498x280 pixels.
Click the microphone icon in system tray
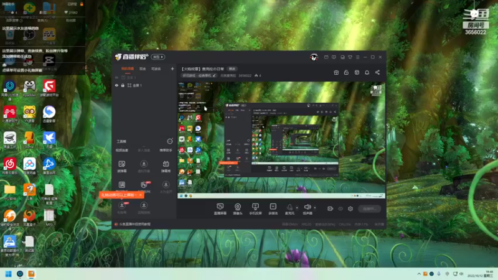pyautogui.click(x=439, y=274)
